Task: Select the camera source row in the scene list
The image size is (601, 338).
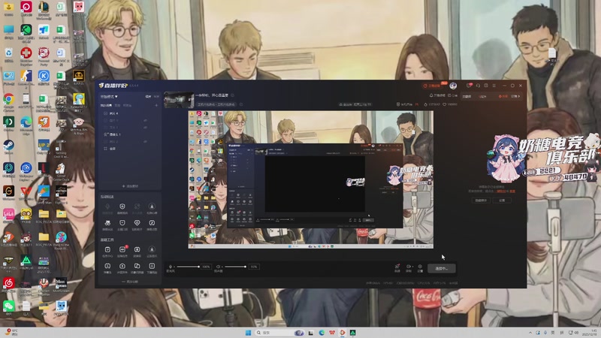Action: coord(130,134)
